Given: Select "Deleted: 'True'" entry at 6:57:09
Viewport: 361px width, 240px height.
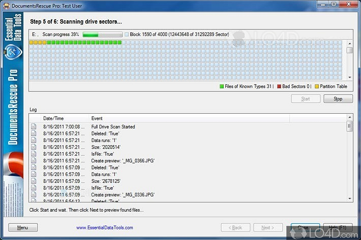Looking at the screenshot, I should (x=105, y=167).
